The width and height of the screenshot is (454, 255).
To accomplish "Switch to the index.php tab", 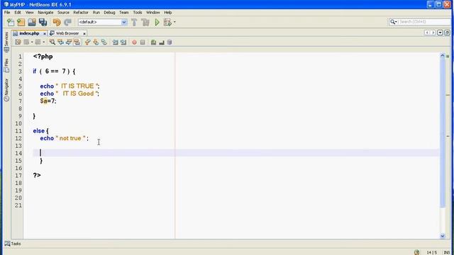I will 29,33.
